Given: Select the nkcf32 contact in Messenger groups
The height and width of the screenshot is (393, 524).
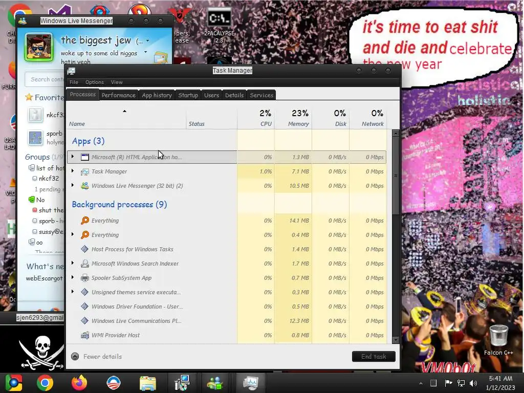Looking at the screenshot, I should (x=49, y=179).
